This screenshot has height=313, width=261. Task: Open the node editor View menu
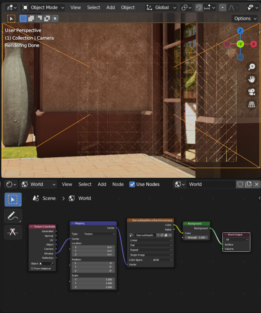(67, 184)
